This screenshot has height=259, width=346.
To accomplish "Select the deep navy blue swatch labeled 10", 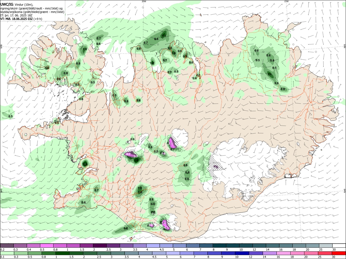I will [242, 253].
